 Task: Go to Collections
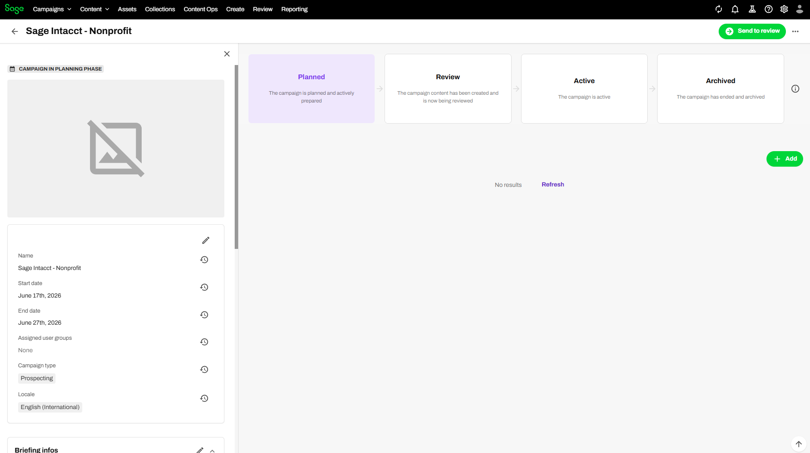click(x=160, y=9)
